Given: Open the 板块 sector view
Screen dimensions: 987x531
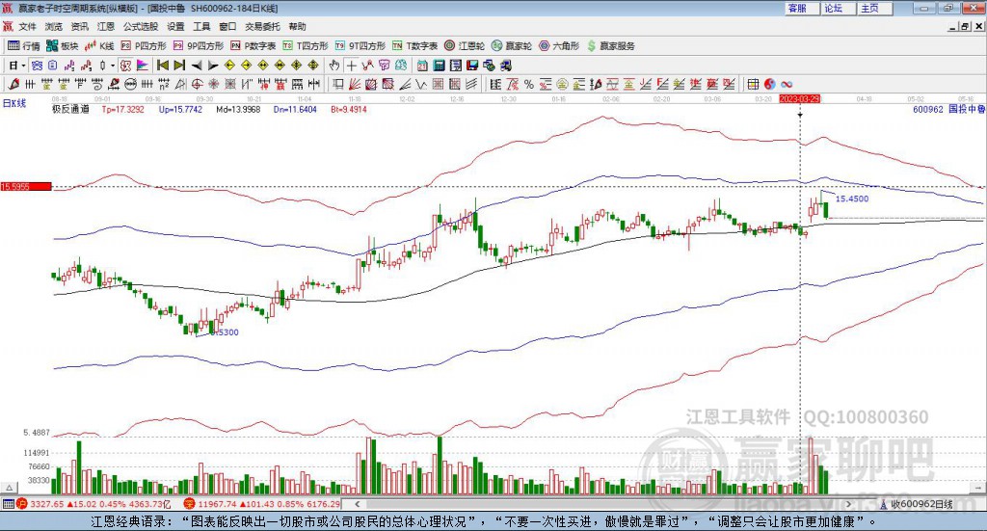Looking at the screenshot, I should tap(64, 45).
